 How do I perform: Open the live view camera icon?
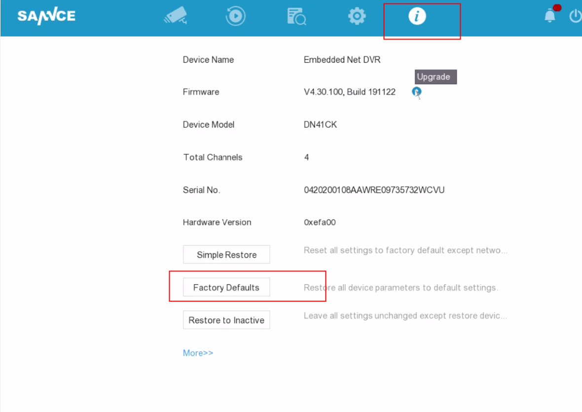tap(176, 16)
